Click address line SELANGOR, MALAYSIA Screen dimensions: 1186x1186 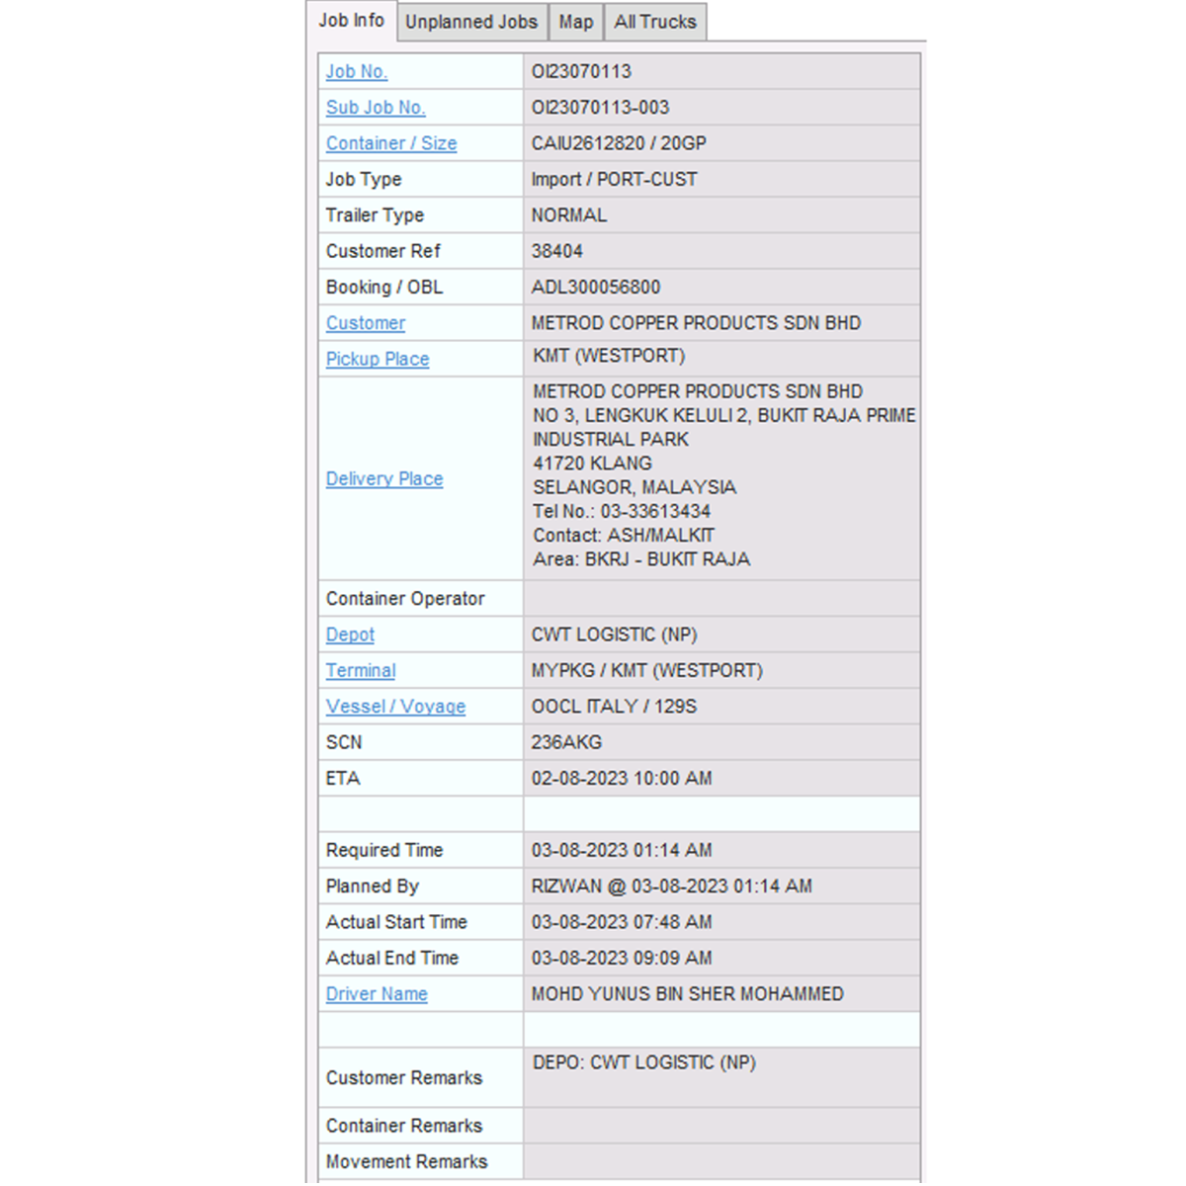point(635,487)
